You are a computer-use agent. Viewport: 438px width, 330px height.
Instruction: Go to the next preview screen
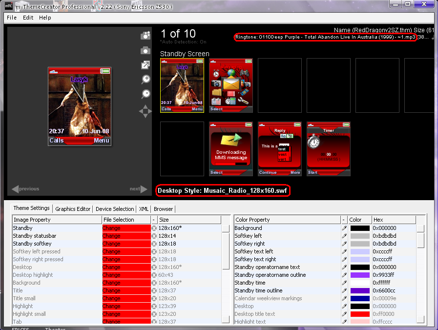pos(138,189)
